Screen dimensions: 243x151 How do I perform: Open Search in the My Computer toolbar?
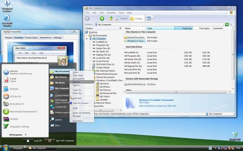(122, 18)
